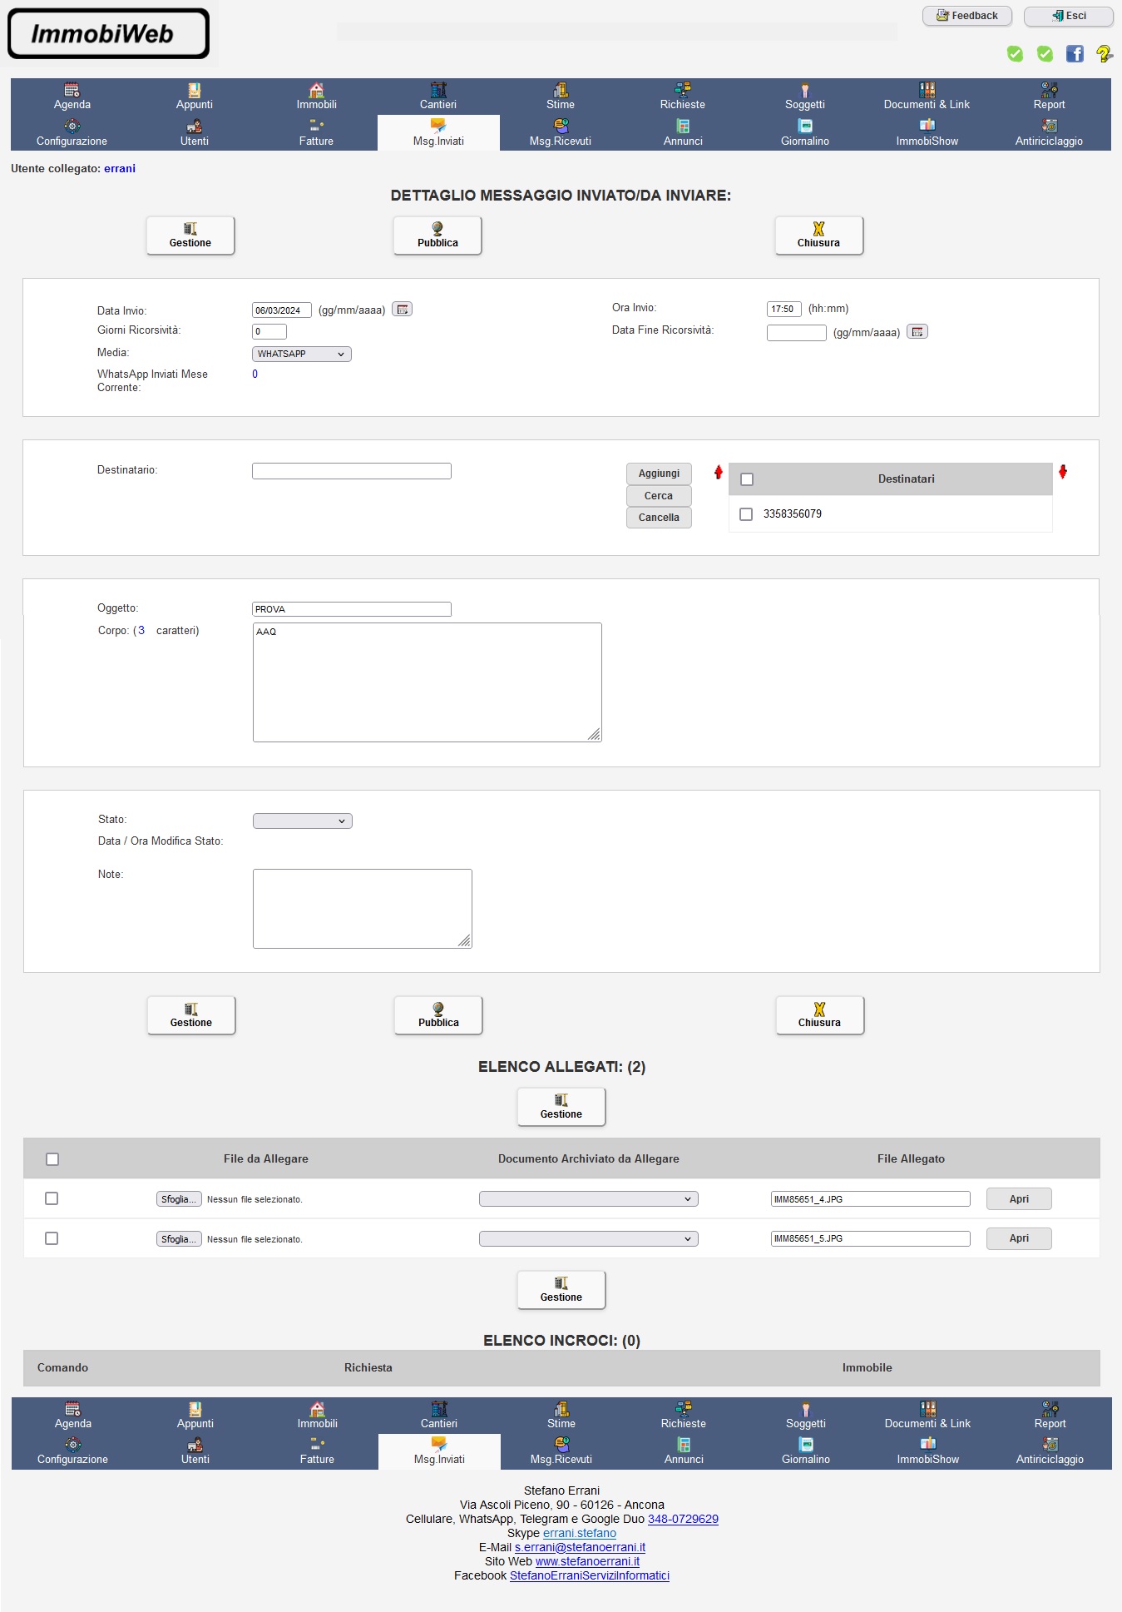Open Documenti & Link icon in top navigation
The image size is (1122, 1612).
927,90
